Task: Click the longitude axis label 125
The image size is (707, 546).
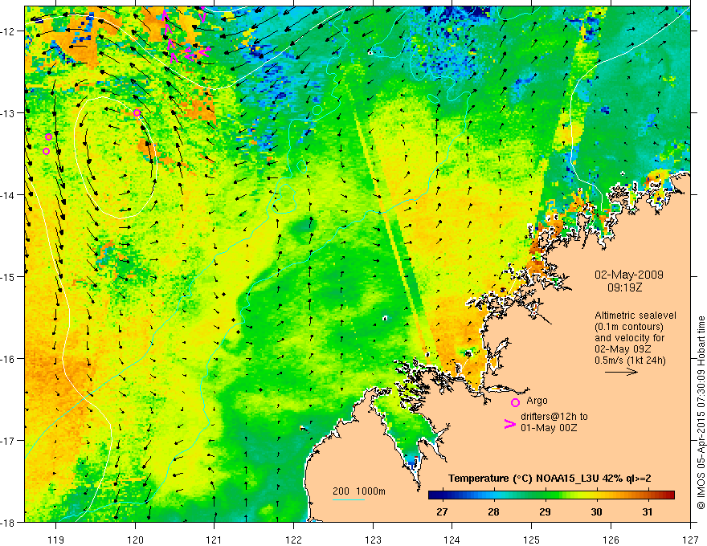Action: [x=532, y=540]
